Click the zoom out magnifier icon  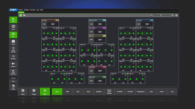pos(152,15)
